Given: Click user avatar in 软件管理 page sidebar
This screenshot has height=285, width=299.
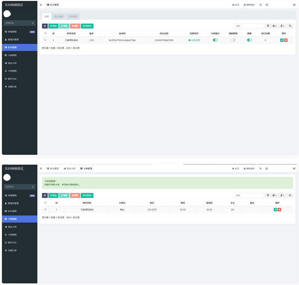Looking at the screenshot, I should pyautogui.click(x=7, y=14).
